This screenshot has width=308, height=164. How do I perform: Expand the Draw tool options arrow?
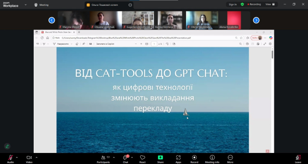coord(71,44)
